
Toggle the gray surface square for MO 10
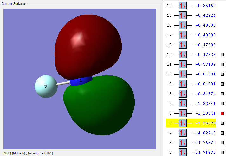(x=222, y=74)
